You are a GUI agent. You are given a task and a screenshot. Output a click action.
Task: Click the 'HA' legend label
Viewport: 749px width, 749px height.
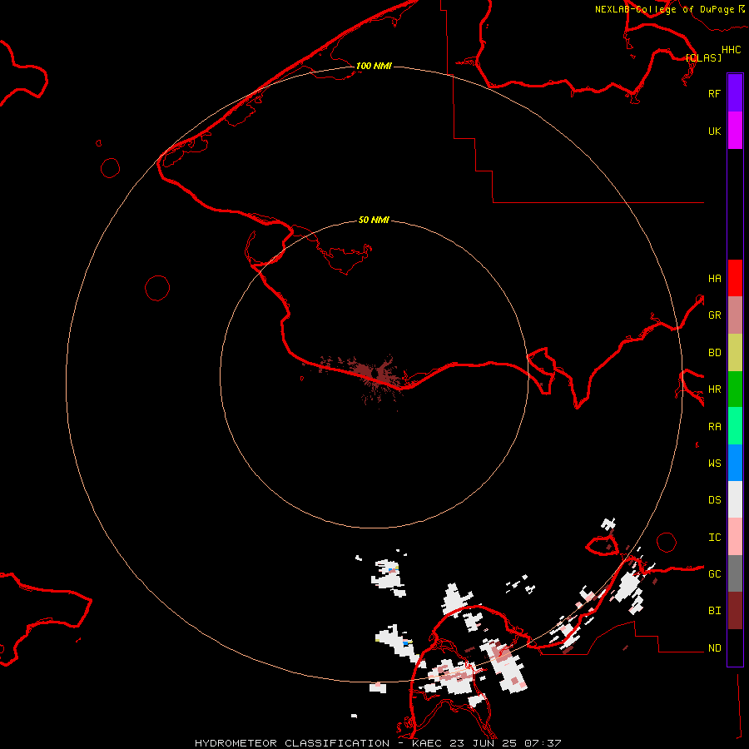(x=714, y=278)
